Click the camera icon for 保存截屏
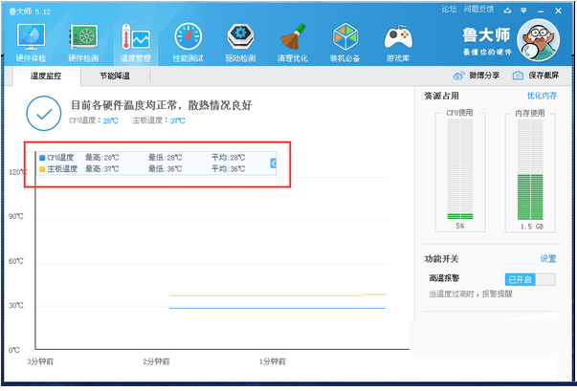Screen dimensions: 577x391 coord(518,76)
